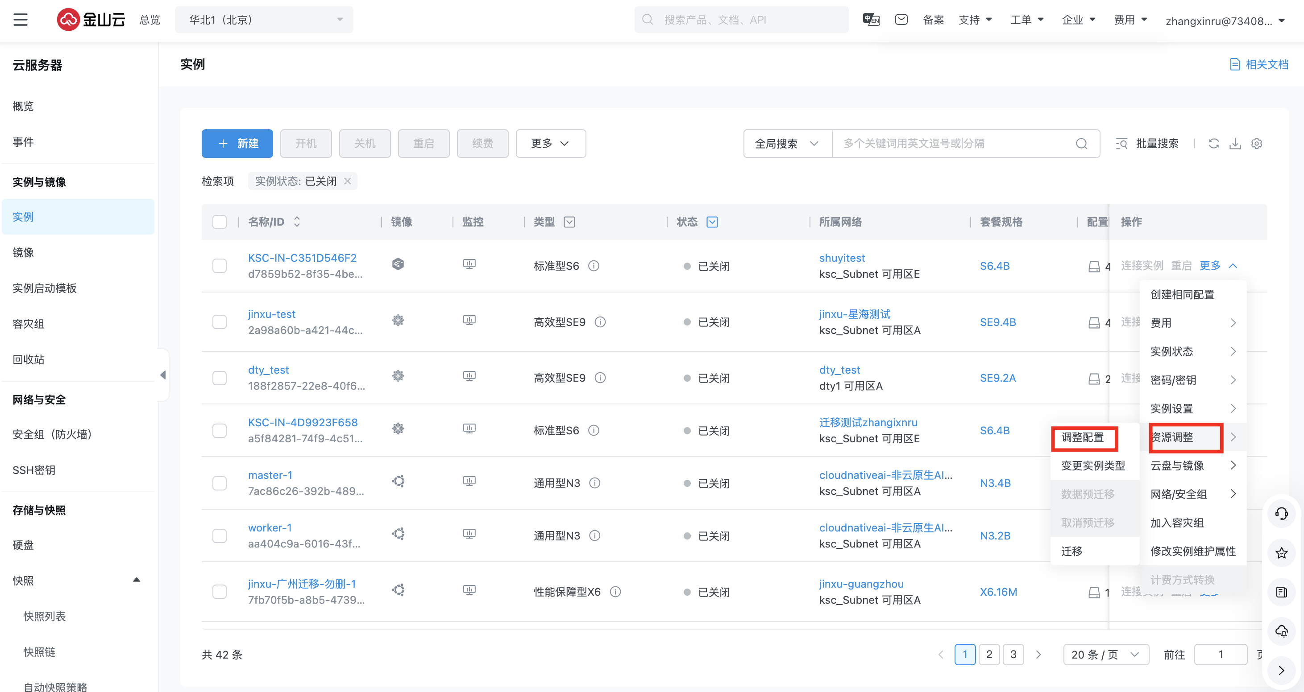Click the refresh list icon
This screenshot has height=692, width=1304.
(x=1213, y=144)
